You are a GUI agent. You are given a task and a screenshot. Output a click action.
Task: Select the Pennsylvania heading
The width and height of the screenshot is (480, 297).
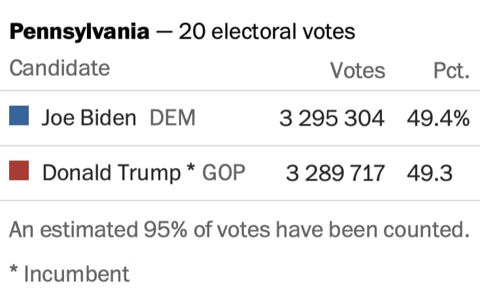[79, 32]
